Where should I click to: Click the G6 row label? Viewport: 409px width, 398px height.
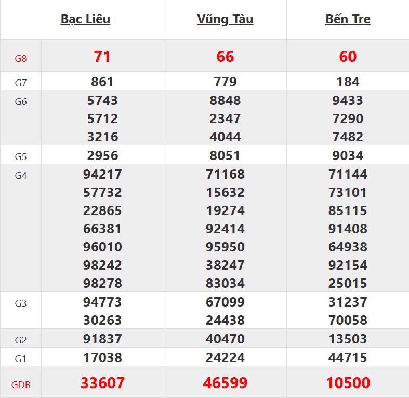point(20,101)
